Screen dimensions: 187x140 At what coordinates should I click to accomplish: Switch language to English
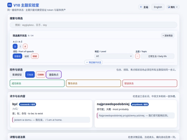(x=158, y=7)
